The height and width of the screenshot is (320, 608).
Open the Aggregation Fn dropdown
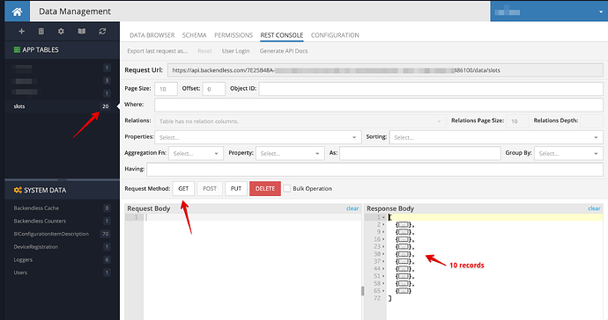coord(196,154)
